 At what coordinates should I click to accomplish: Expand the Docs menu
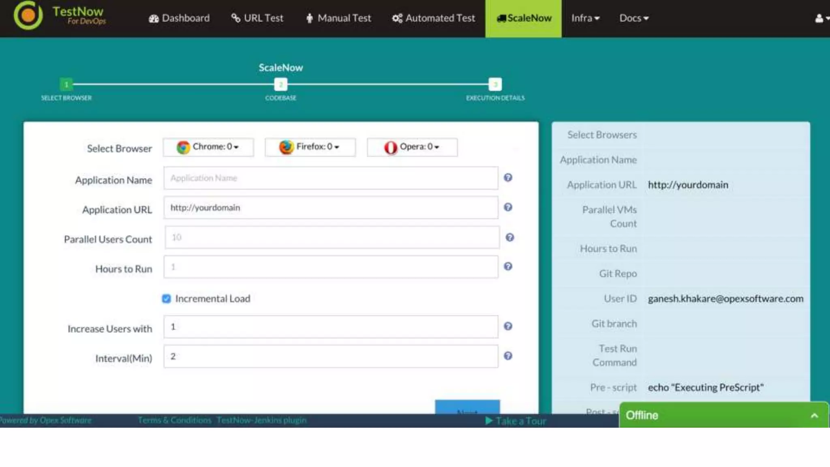tap(633, 18)
